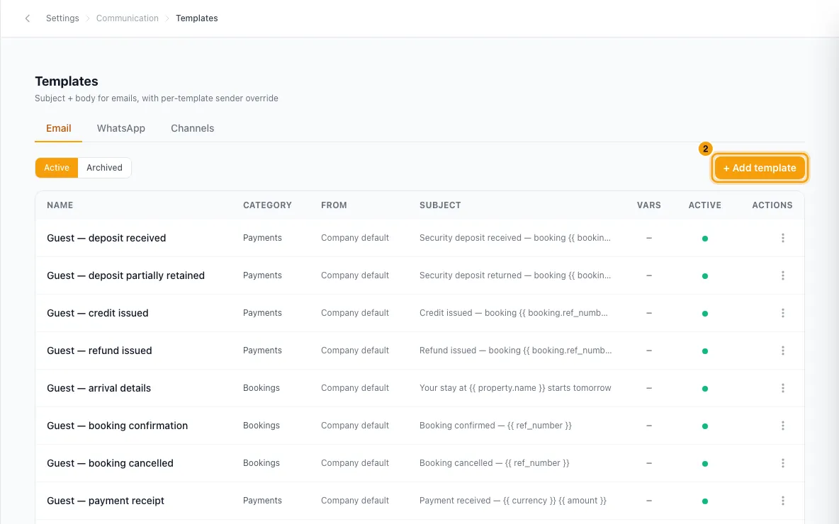Image resolution: width=839 pixels, height=524 pixels.
Task: Click active status dot for booking cancelled
Action: [x=704, y=464]
